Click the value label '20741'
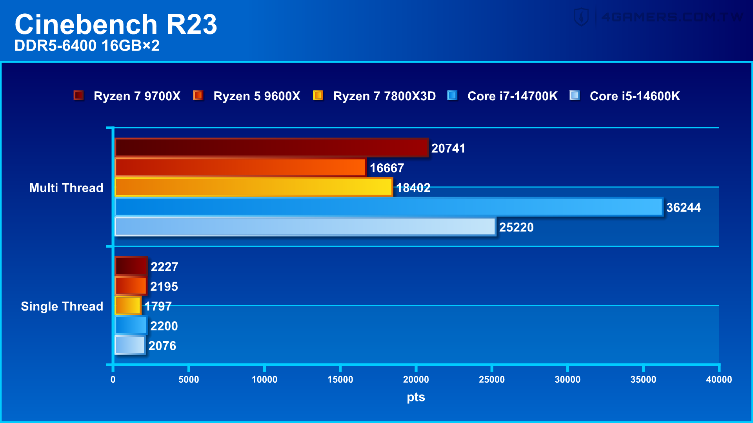The height and width of the screenshot is (423, 753). pyautogui.click(x=448, y=148)
